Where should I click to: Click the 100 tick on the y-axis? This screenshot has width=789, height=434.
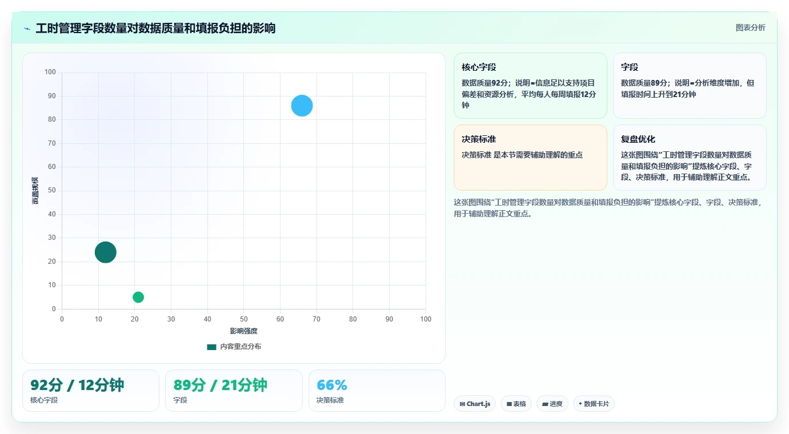(x=50, y=72)
